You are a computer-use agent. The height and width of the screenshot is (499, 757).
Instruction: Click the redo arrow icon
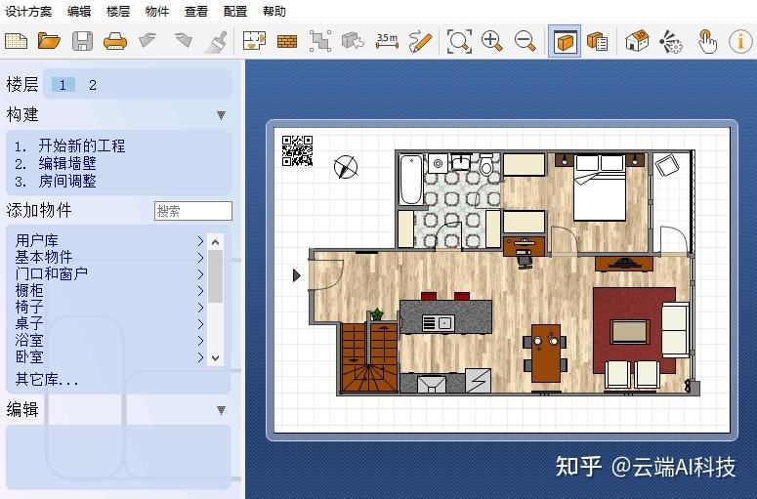(183, 40)
